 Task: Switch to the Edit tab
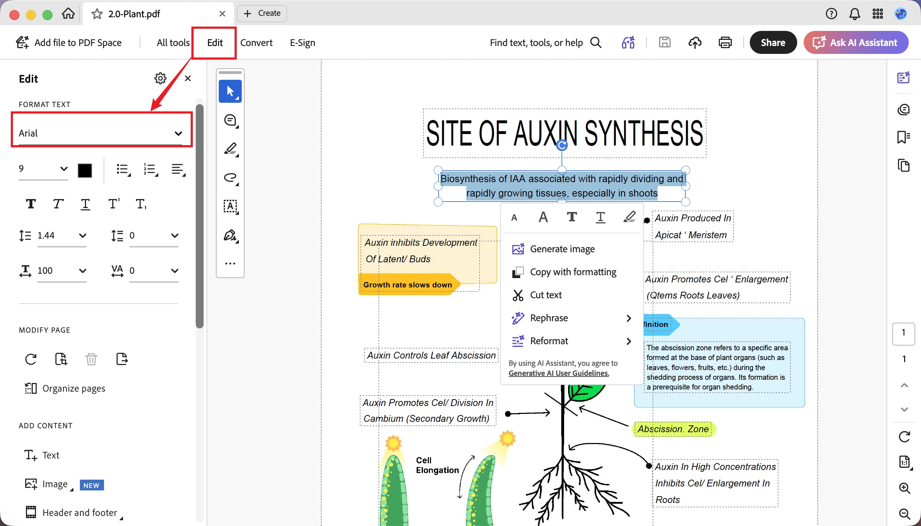coord(215,43)
